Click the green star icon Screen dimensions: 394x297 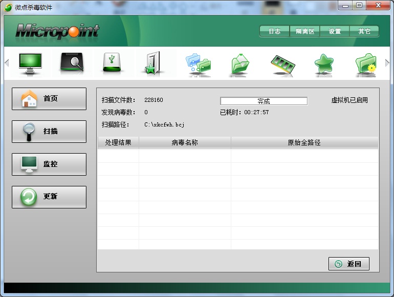pos(324,64)
